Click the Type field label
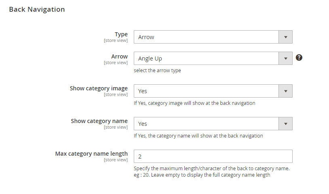The image size is (329, 194). click(121, 34)
